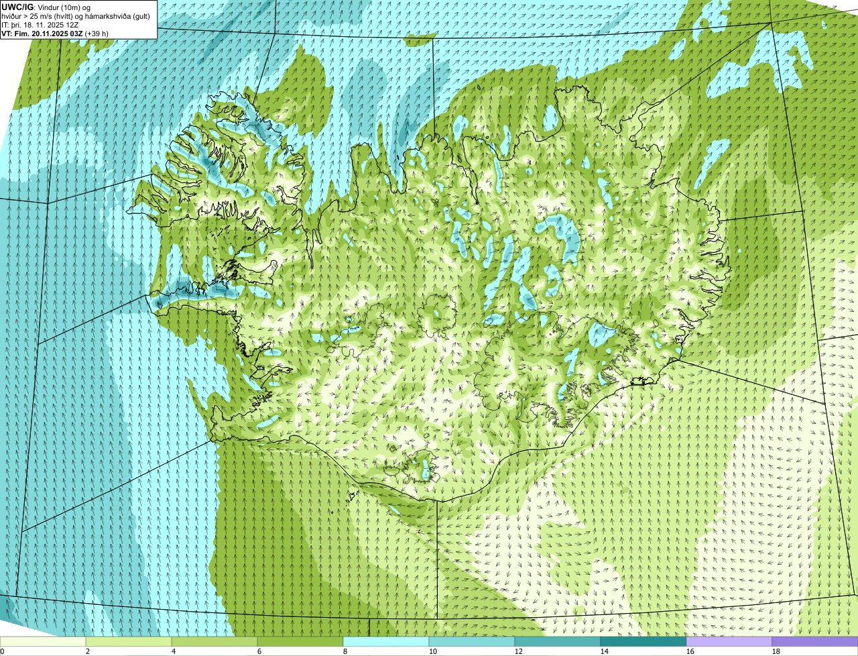Select the legend swatch between 4 and 6
Screen dimensions: 858x656
(214, 642)
